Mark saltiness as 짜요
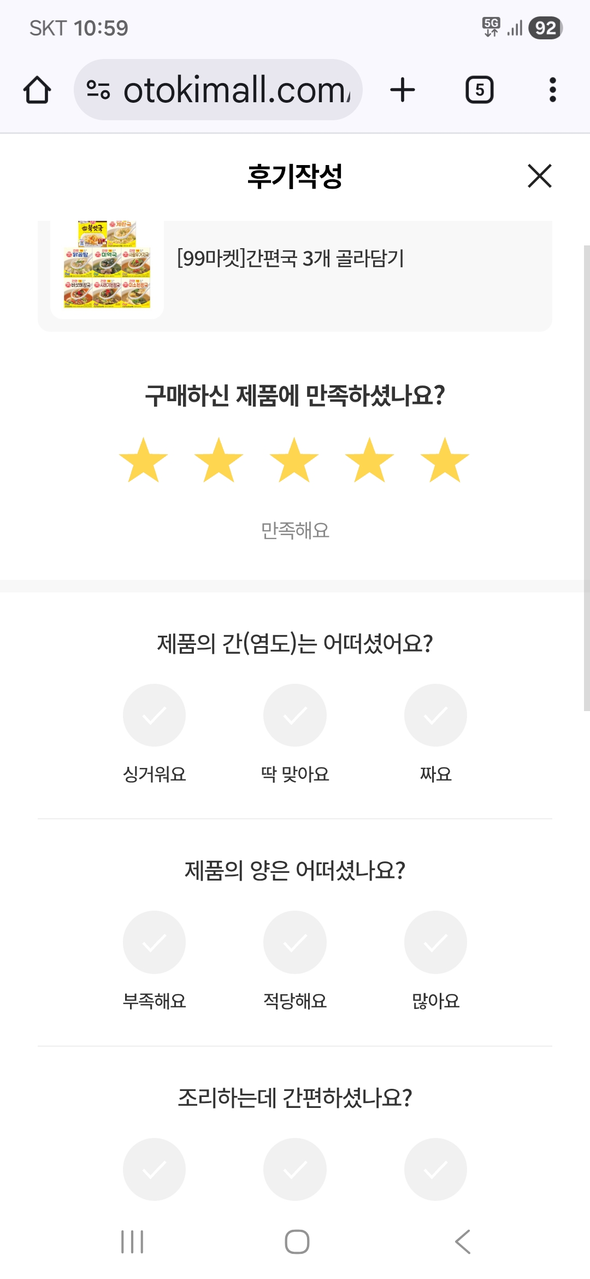This screenshot has height=1279, width=590. click(x=435, y=715)
